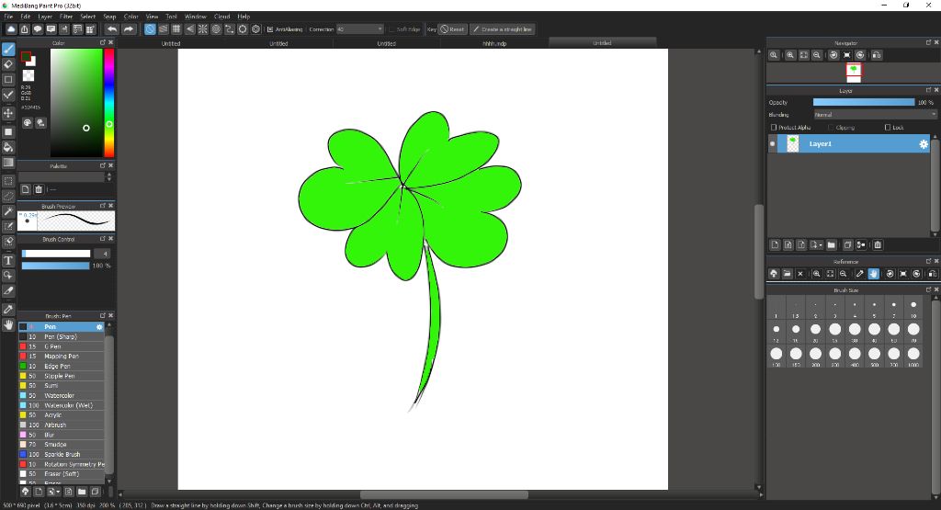
Task: Enable Protect Alpha checkbox
Action: (774, 127)
